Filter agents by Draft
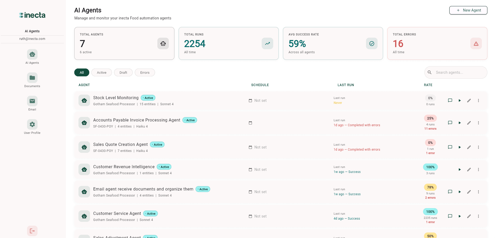 tap(123, 72)
